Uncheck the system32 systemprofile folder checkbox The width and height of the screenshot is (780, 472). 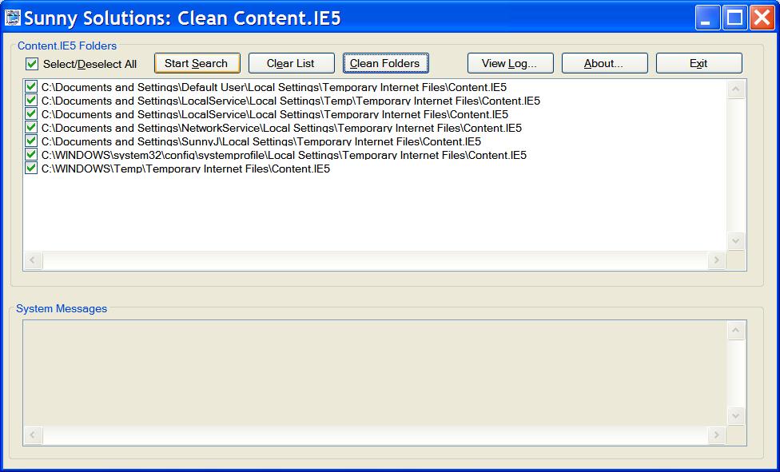click(x=31, y=155)
